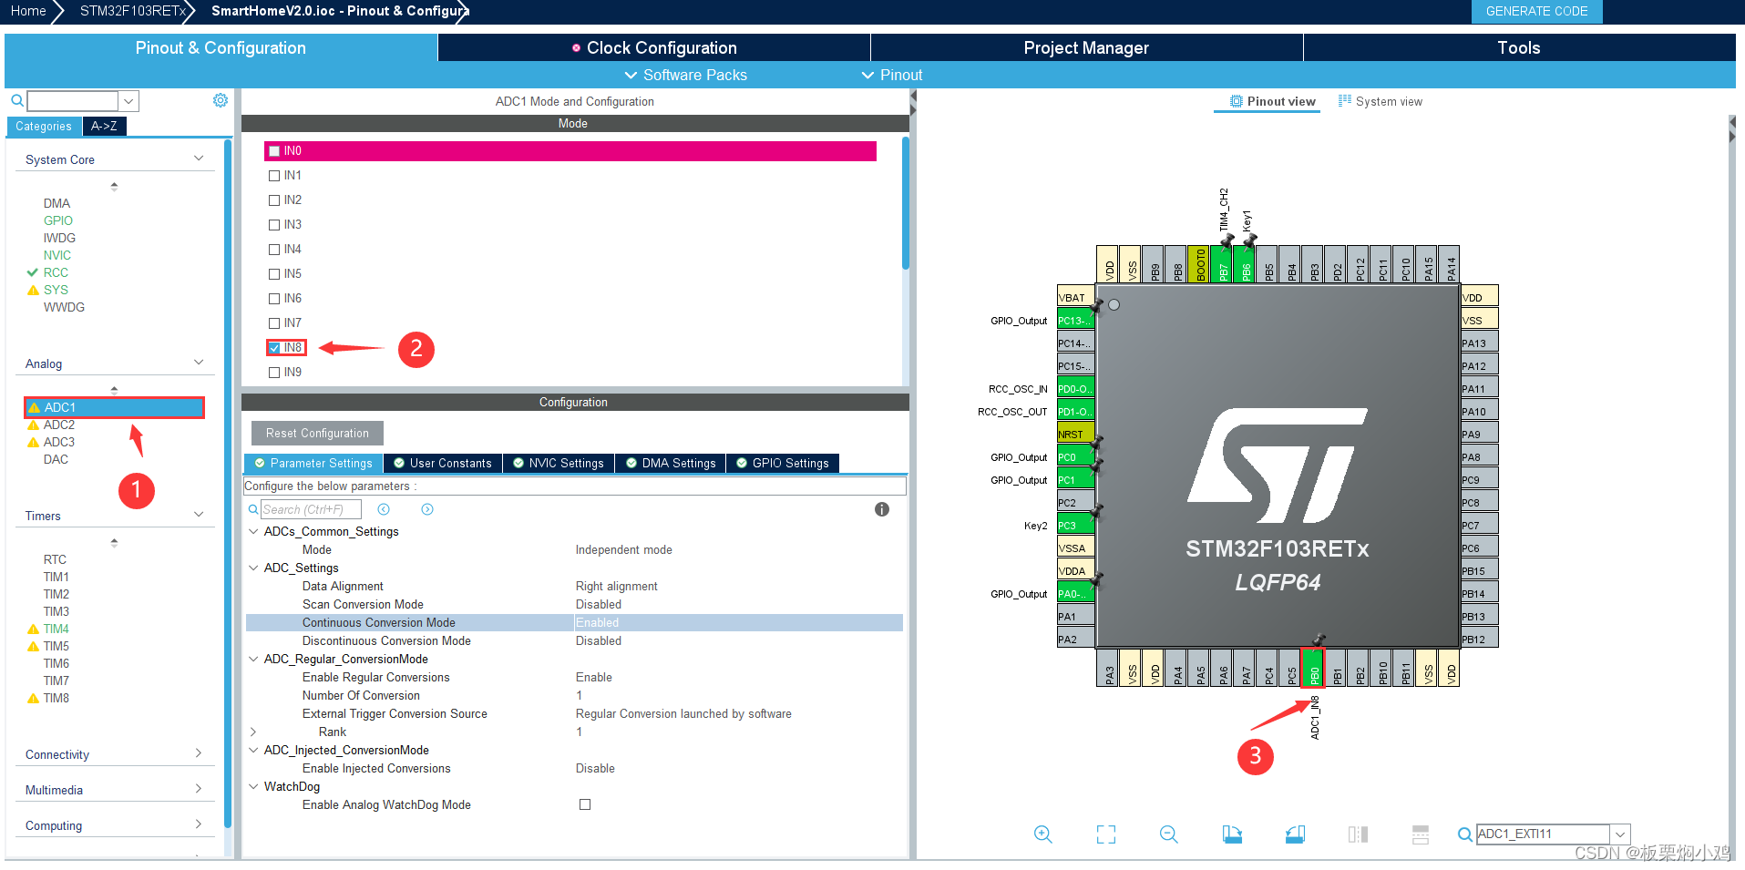Screen dimensions: 1745x870
Task: Enable the IN1 channel checkbox
Action: coord(274,176)
